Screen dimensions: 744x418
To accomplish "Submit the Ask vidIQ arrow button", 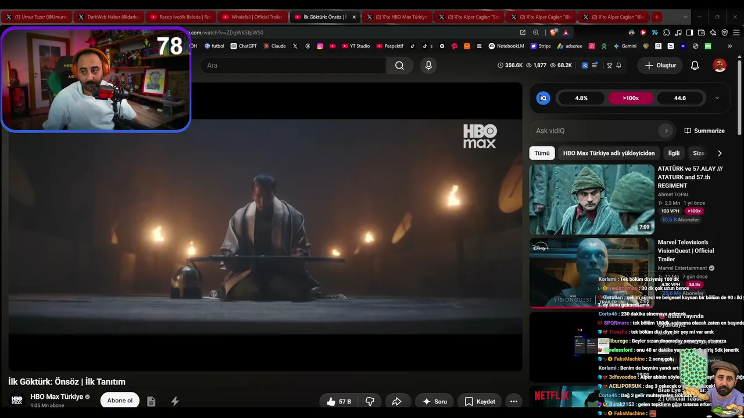I will 666,131.
